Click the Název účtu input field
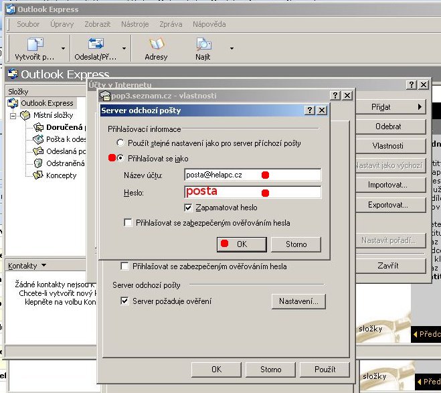441x393 pixels. click(x=252, y=175)
